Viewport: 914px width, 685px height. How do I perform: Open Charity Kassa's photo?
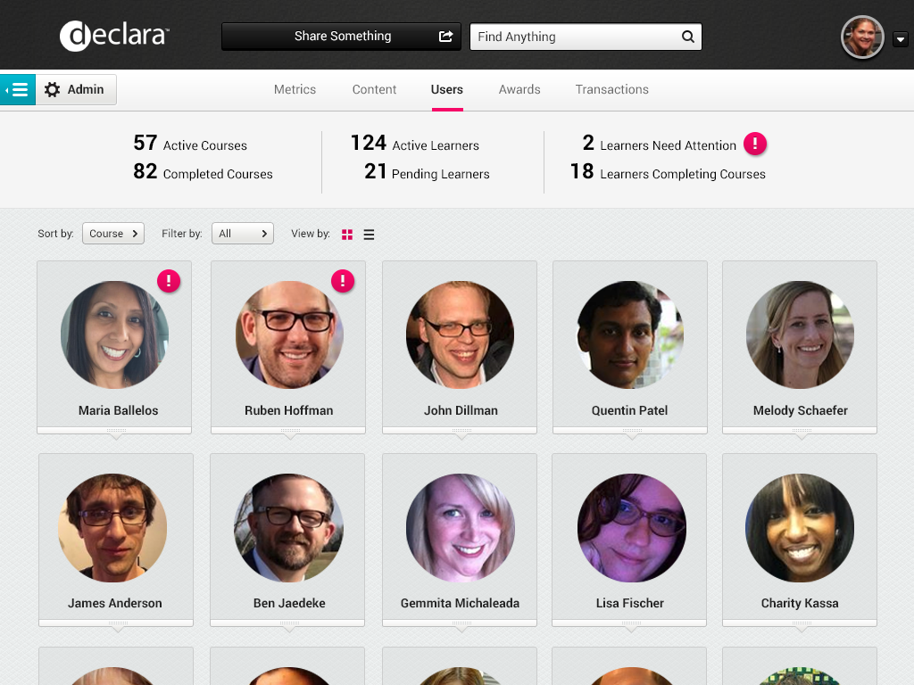[x=800, y=528]
